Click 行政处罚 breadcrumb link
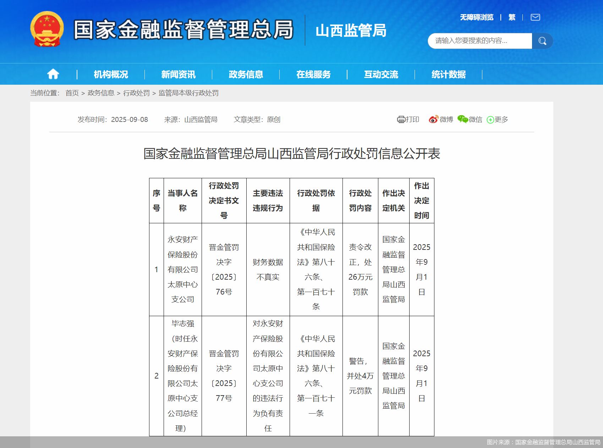The width and height of the screenshot is (603, 448). [136, 93]
